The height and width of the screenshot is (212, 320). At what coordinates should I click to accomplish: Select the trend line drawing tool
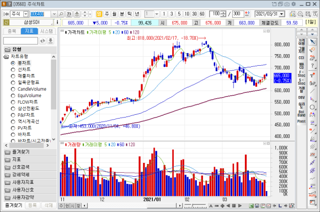312,91
